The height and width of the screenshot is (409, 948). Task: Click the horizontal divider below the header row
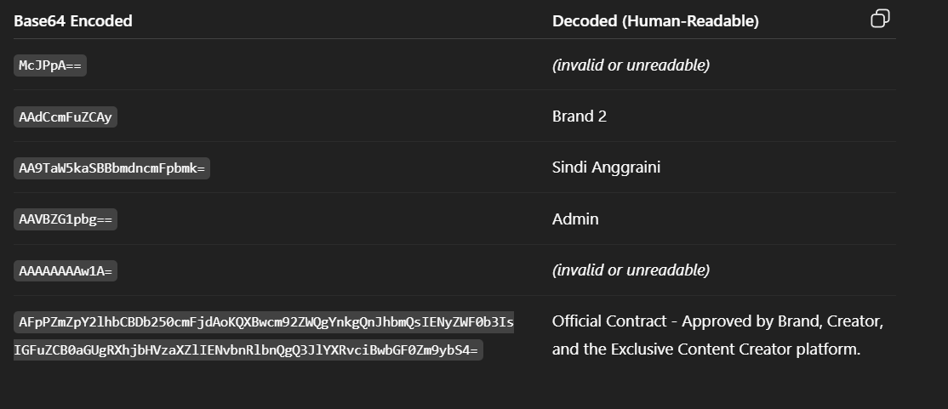tap(454, 38)
